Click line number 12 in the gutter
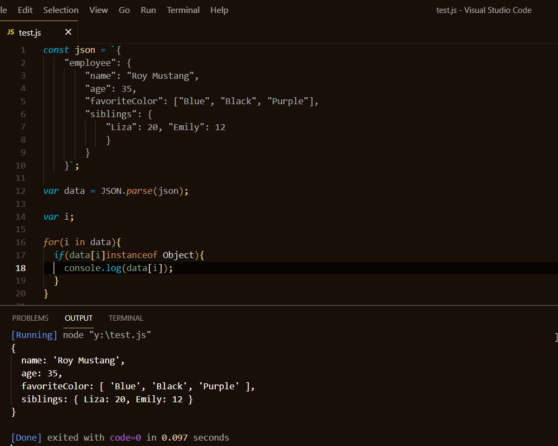The image size is (558, 446). coord(21,191)
